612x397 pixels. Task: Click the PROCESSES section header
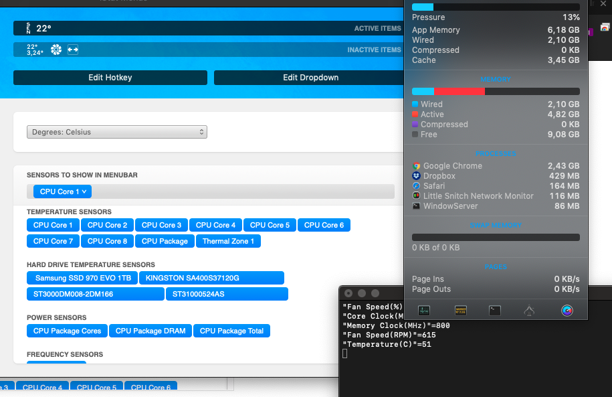496,153
